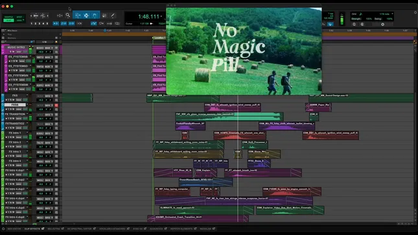Select the MUSIC INTRO track name
This screenshot has width=418, height=235.
click(x=16, y=47)
